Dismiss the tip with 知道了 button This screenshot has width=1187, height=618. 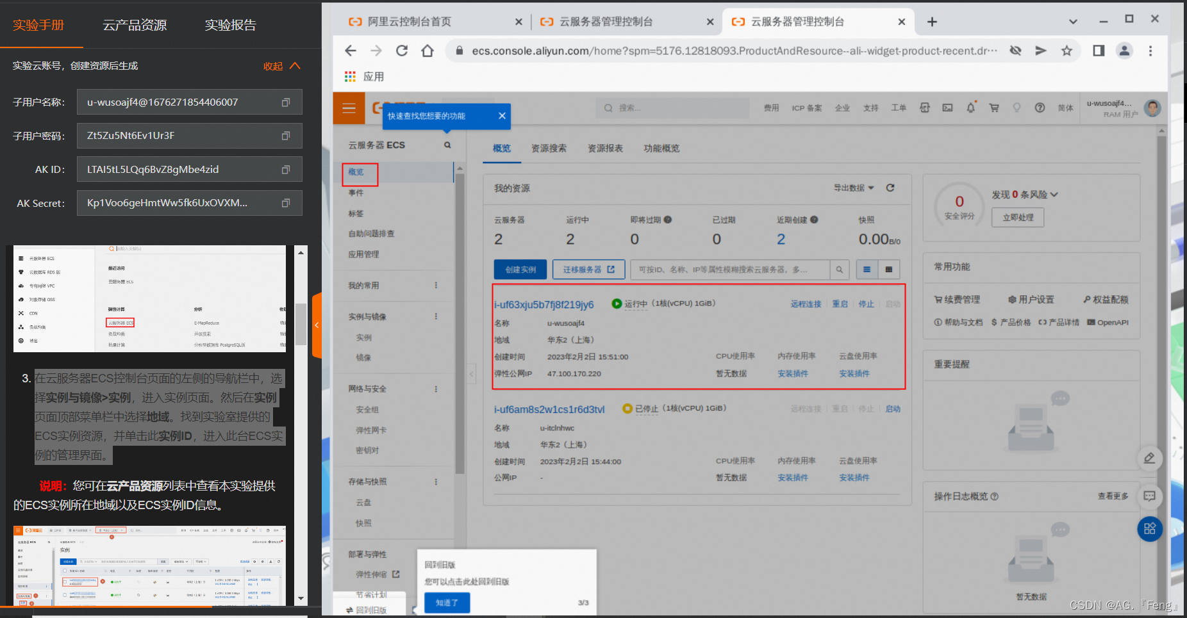(447, 603)
